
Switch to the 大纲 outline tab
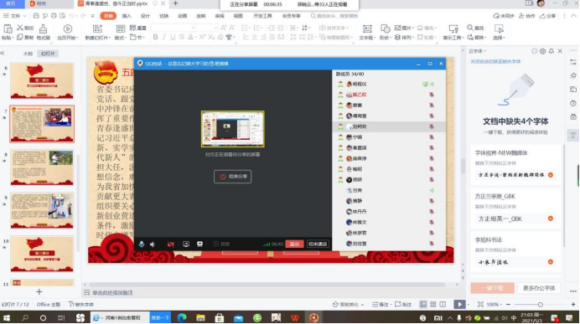pyautogui.click(x=28, y=54)
